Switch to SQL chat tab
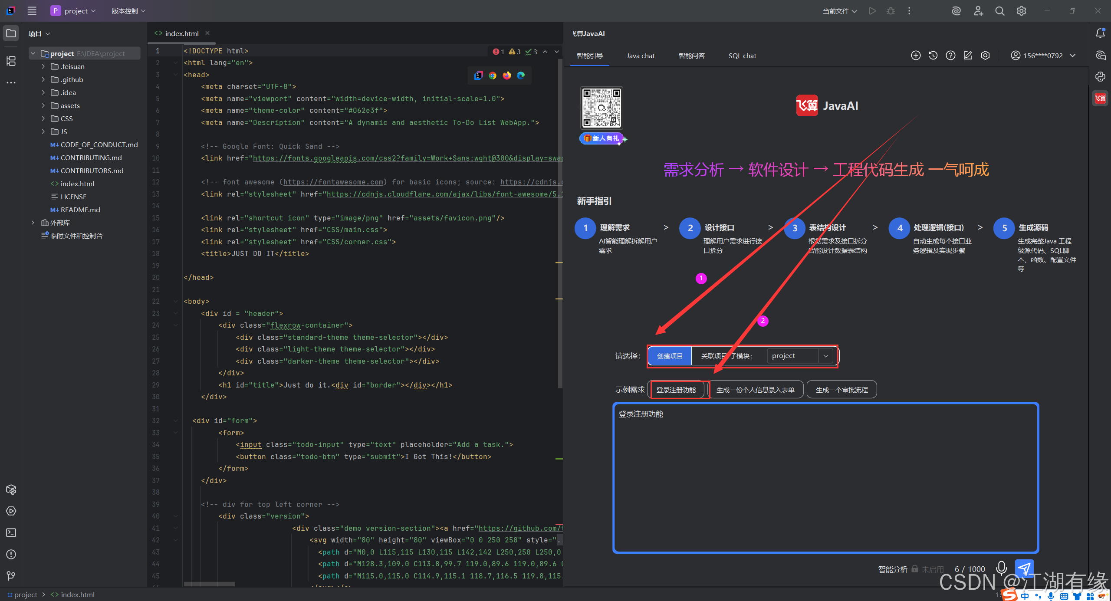The height and width of the screenshot is (601, 1111). pyautogui.click(x=742, y=56)
